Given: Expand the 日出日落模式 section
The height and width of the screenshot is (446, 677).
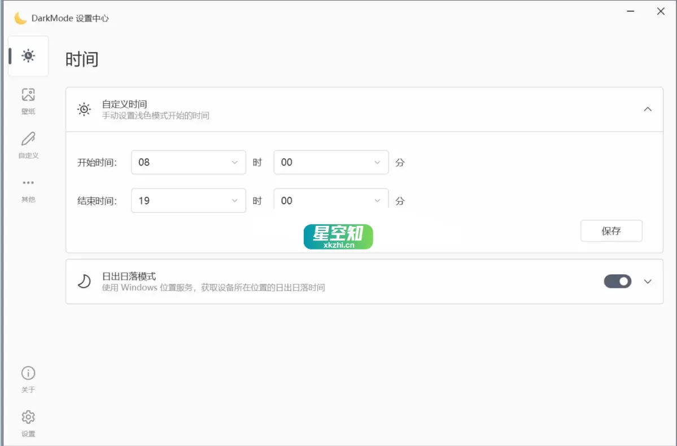Looking at the screenshot, I should (x=648, y=281).
